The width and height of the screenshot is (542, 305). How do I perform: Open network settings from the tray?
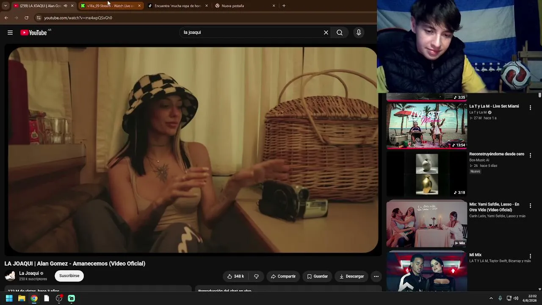(509, 298)
